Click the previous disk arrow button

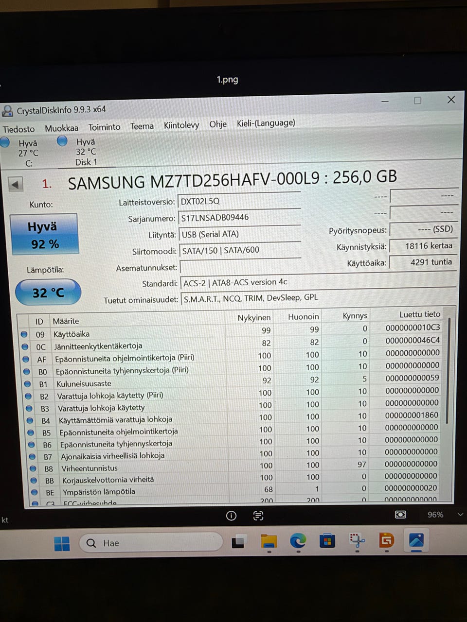(x=16, y=185)
